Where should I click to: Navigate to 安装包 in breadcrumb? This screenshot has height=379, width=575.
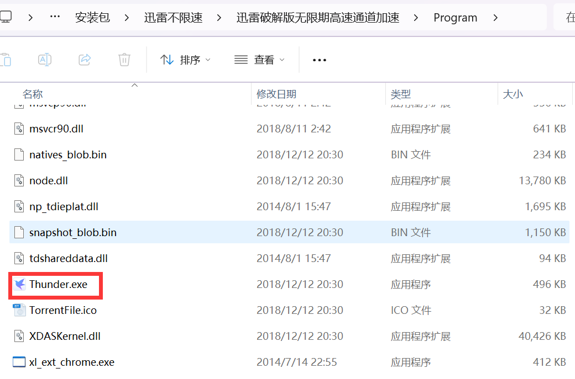[x=92, y=17]
